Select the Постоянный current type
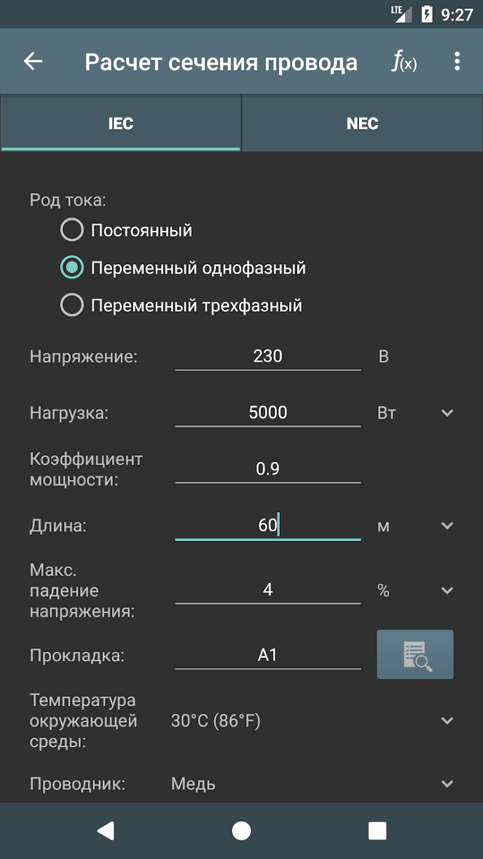483x859 pixels. 72,230
